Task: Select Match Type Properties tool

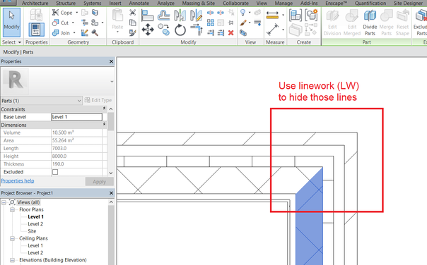Action: click(x=133, y=33)
